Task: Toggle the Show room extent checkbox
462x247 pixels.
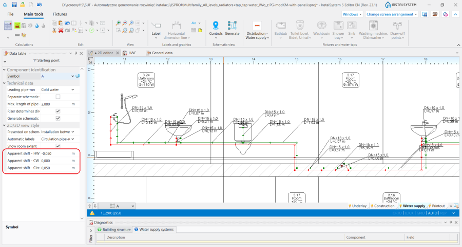Action: pyautogui.click(x=58, y=146)
